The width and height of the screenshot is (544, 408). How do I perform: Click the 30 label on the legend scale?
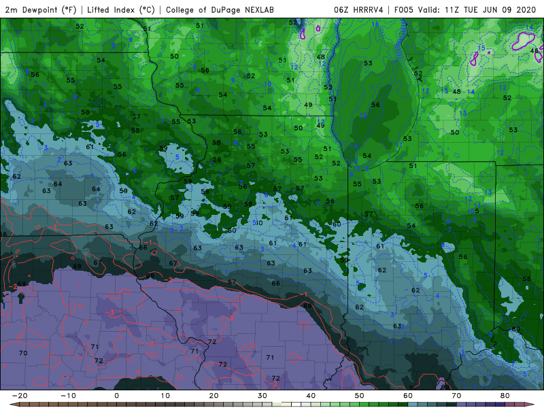pos(262,396)
